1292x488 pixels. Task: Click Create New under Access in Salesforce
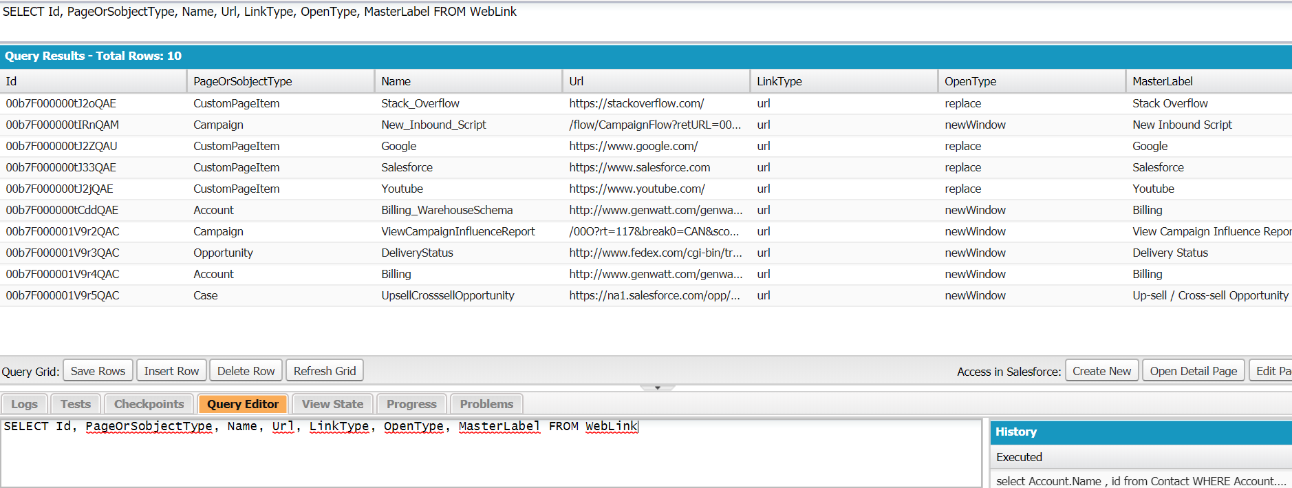tap(1101, 371)
